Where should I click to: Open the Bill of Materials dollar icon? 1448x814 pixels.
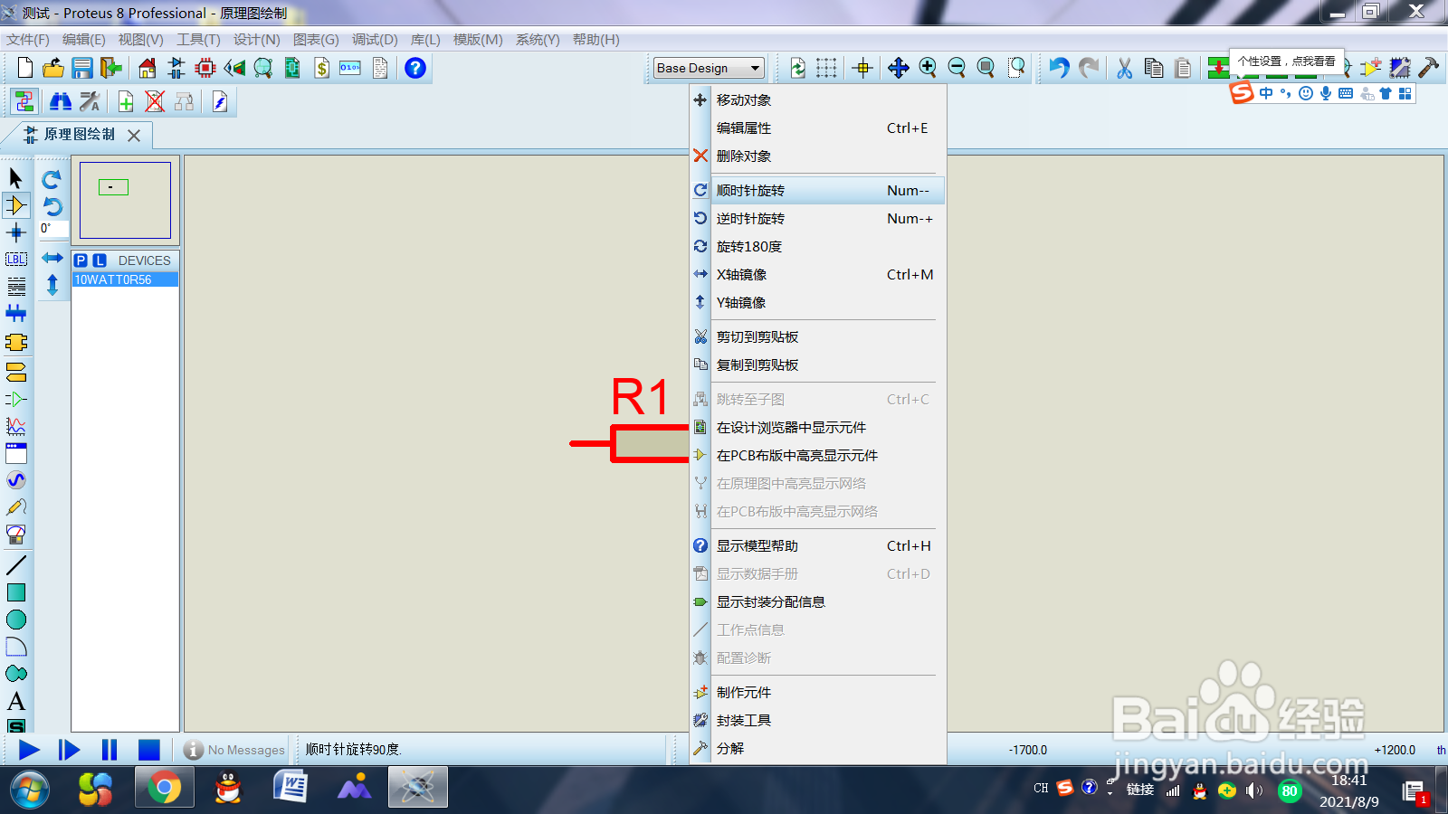click(321, 68)
